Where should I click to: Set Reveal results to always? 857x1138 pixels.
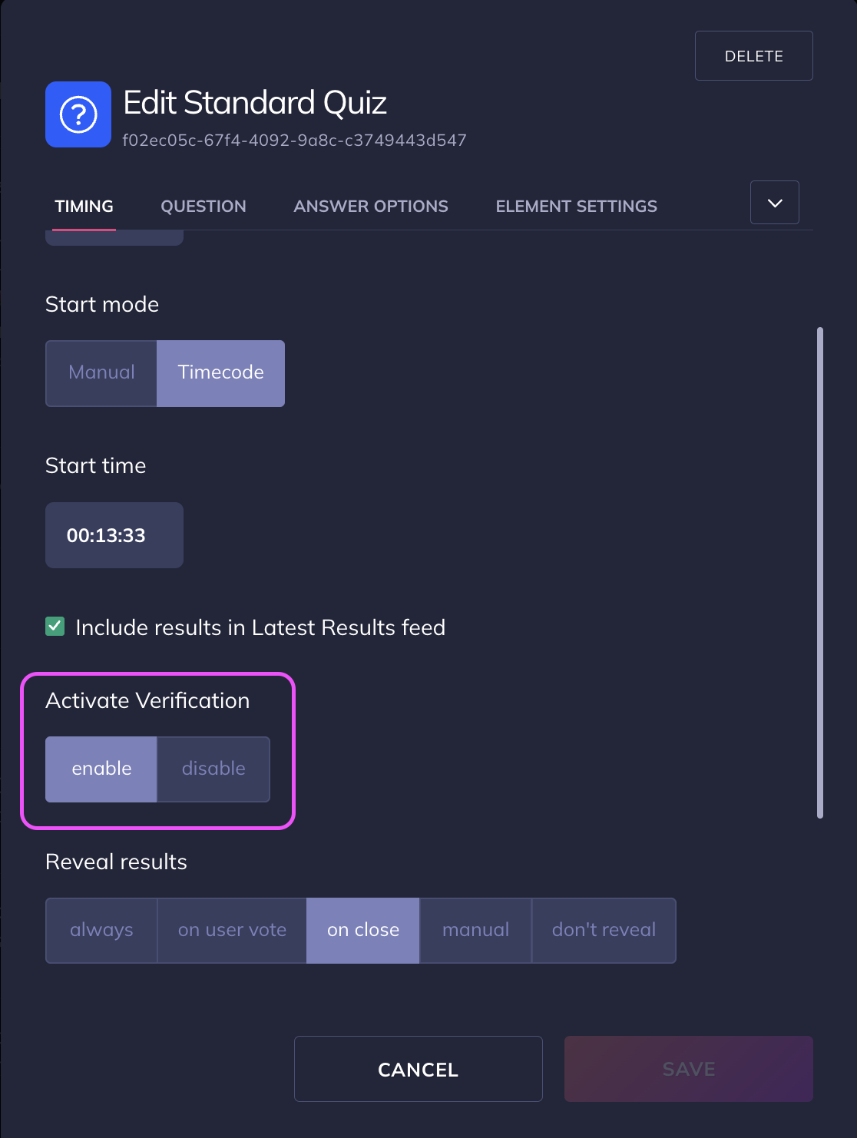101,931
